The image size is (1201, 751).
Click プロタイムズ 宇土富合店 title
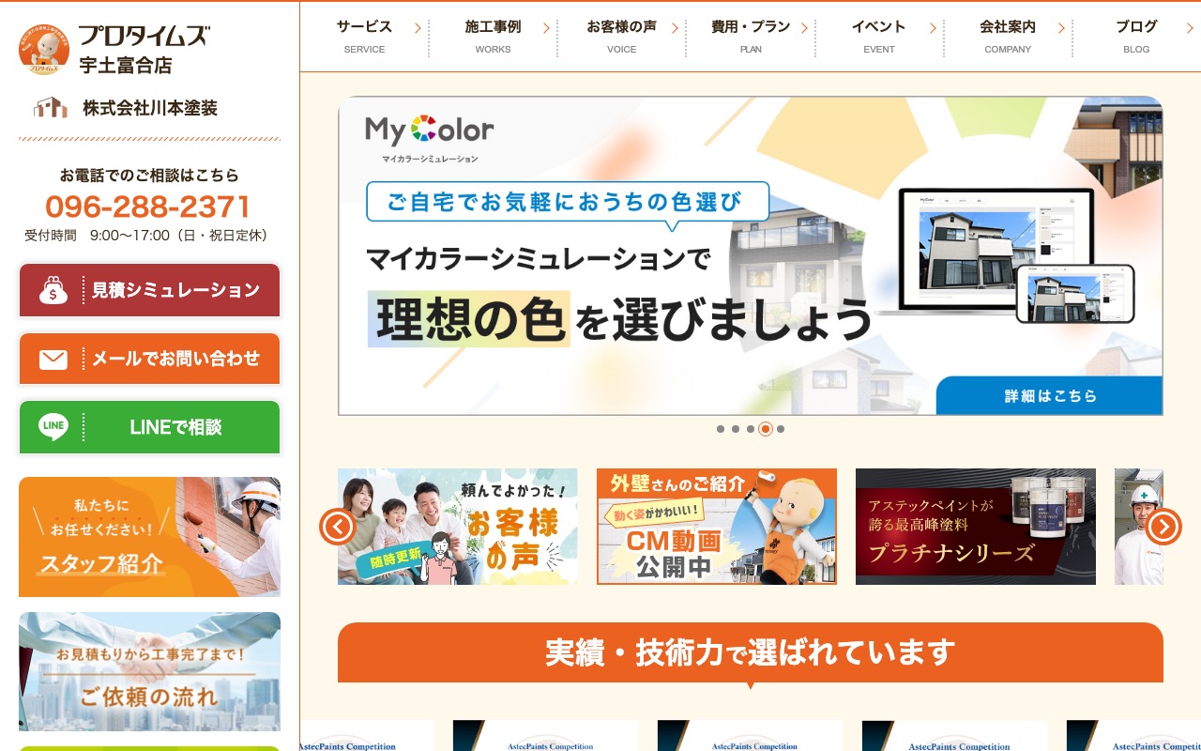tap(144, 50)
